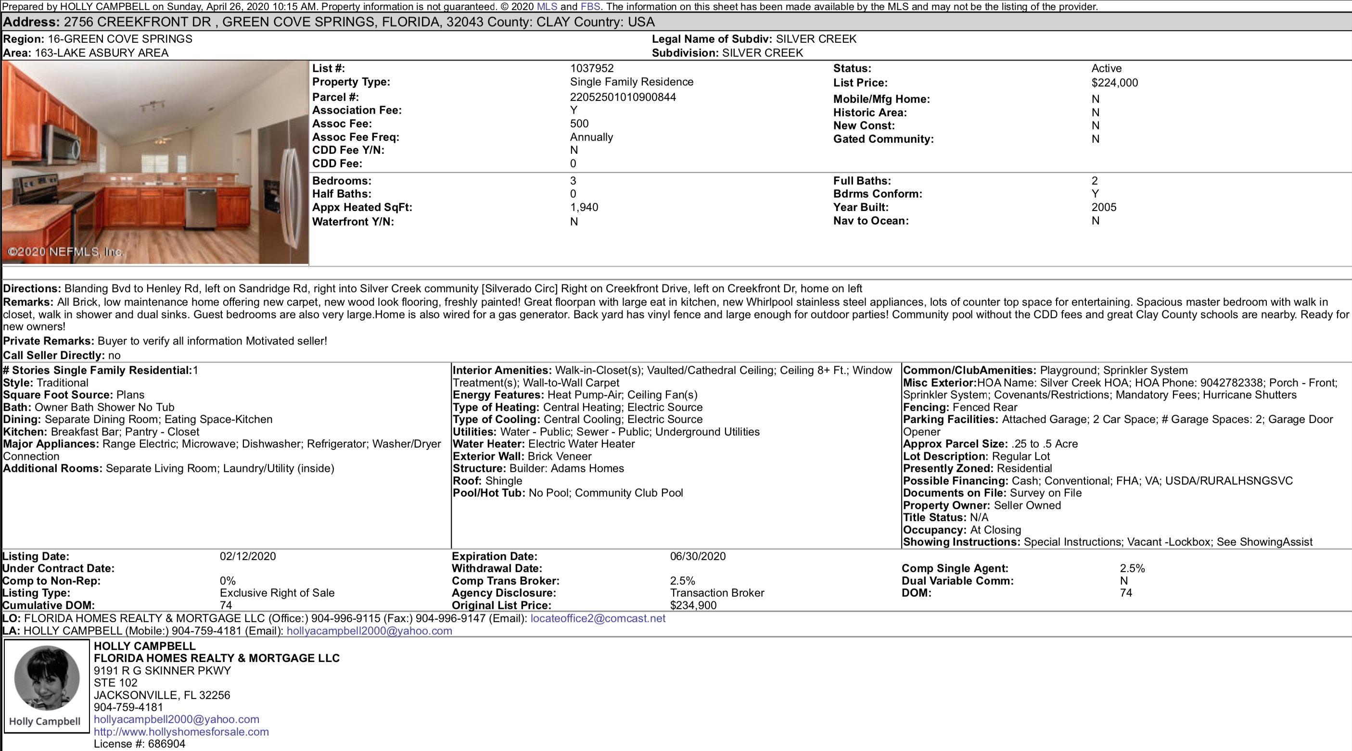Image resolution: width=1352 pixels, height=751 pixels.
Task: Click Comp Single Agent 2.5% value
Action: pyautogui.click(x=1132, y=568)
